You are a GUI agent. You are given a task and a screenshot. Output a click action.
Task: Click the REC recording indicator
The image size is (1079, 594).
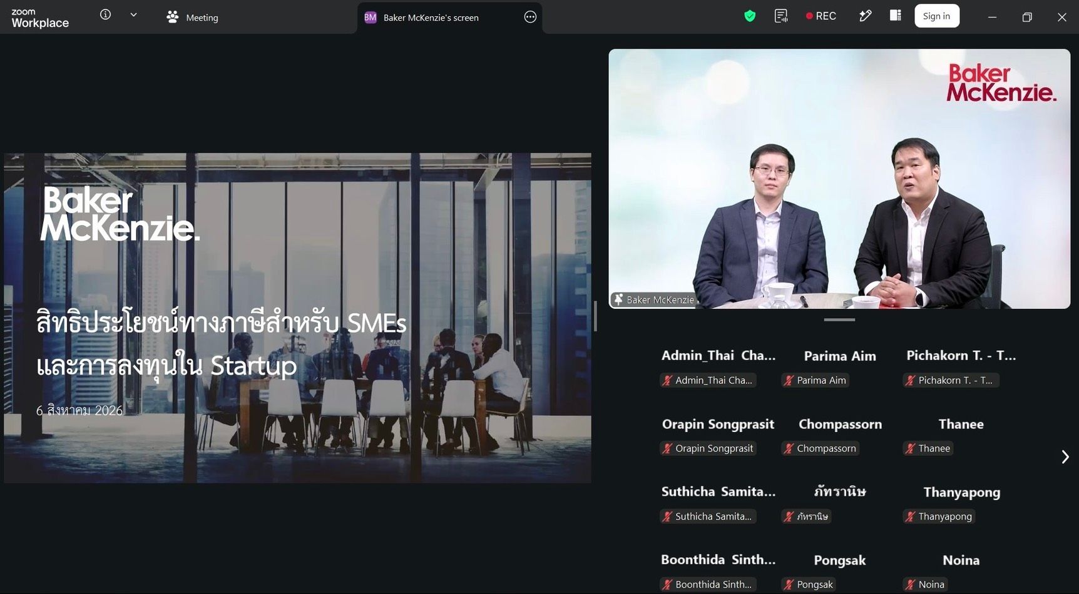coord(821,16)
